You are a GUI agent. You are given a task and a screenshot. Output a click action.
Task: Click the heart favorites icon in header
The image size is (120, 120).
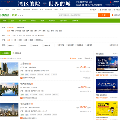pos(114,10)
